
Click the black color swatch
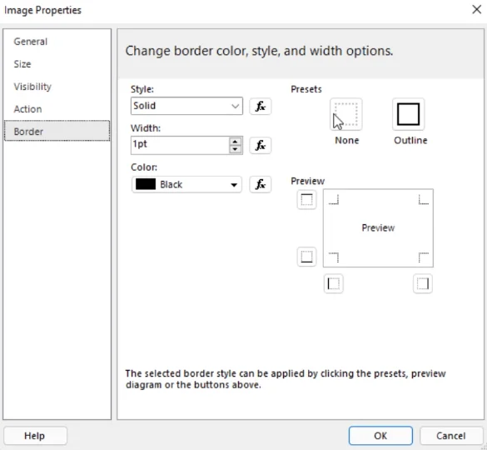click(146, 184)
